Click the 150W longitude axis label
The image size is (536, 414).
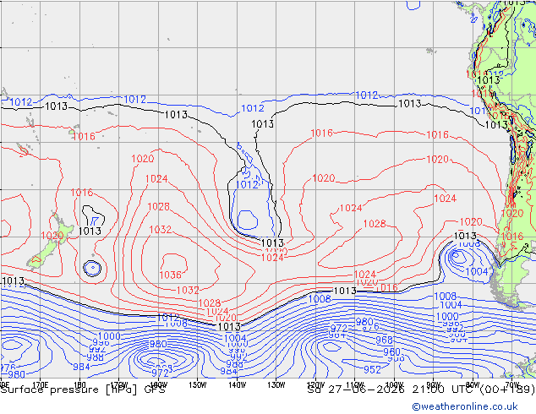[x=198, y=384]
